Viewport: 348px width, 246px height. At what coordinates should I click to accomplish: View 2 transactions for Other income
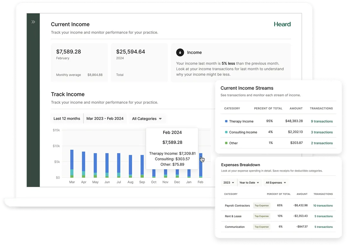coord(322,143)
